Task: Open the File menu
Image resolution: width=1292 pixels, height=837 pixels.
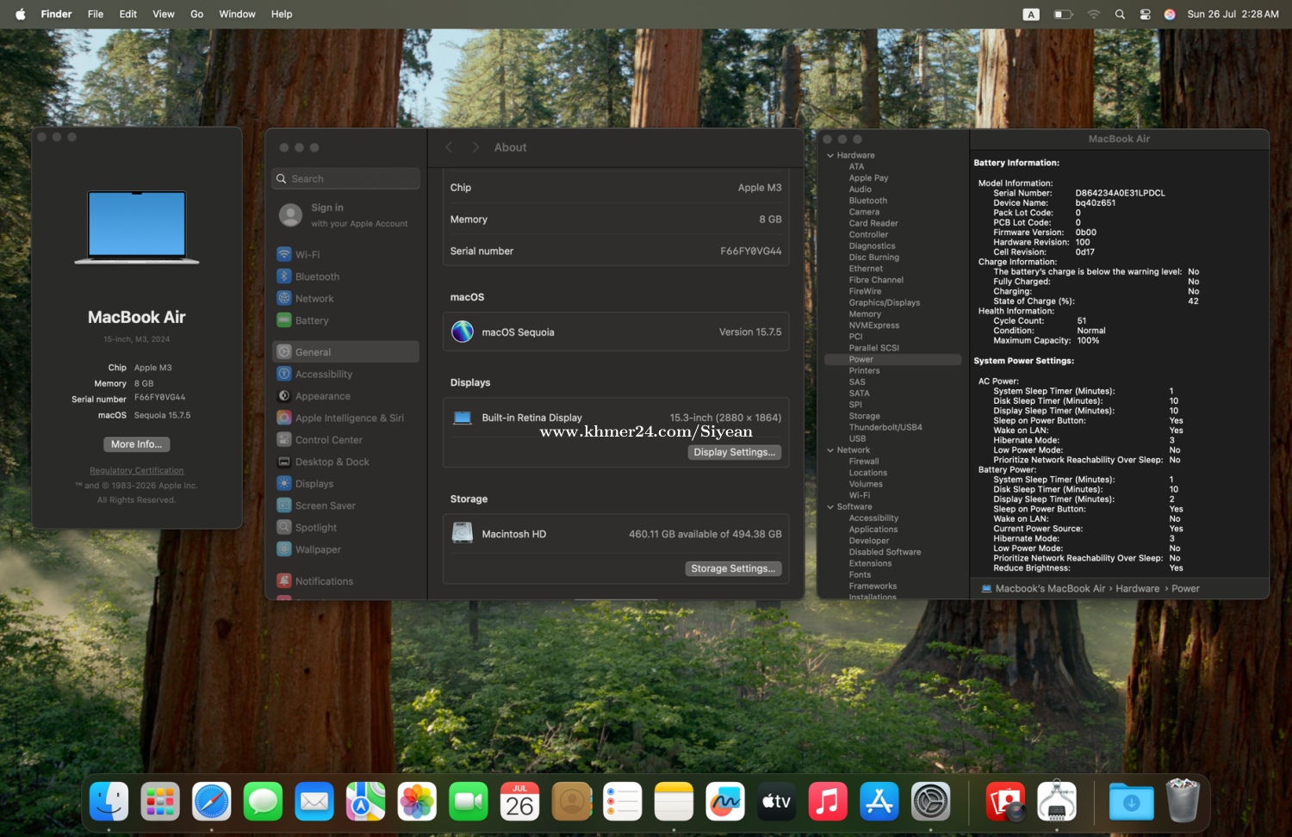Action: point(96,14)
